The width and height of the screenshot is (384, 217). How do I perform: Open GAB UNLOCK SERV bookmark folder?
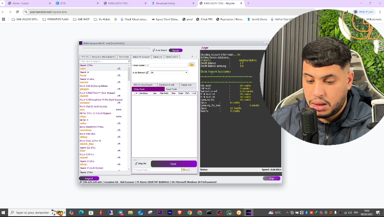point(26,19)
